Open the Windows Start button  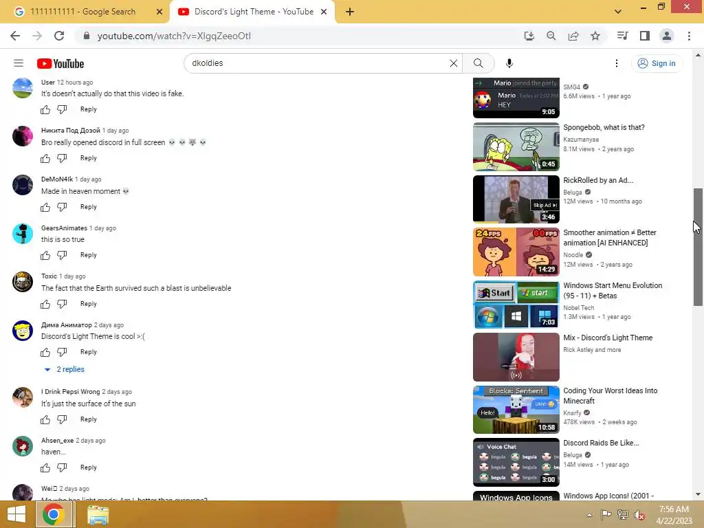pos(16,514)
